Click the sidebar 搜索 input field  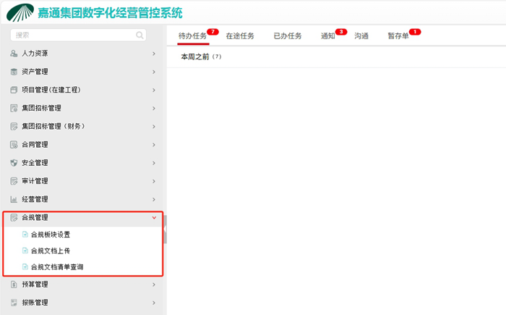coord(72,35)
